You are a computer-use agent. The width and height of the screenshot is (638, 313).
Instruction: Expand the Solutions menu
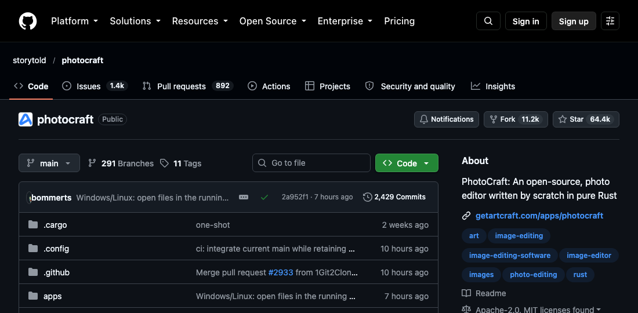pyautogui.click(x=135, y=21)
